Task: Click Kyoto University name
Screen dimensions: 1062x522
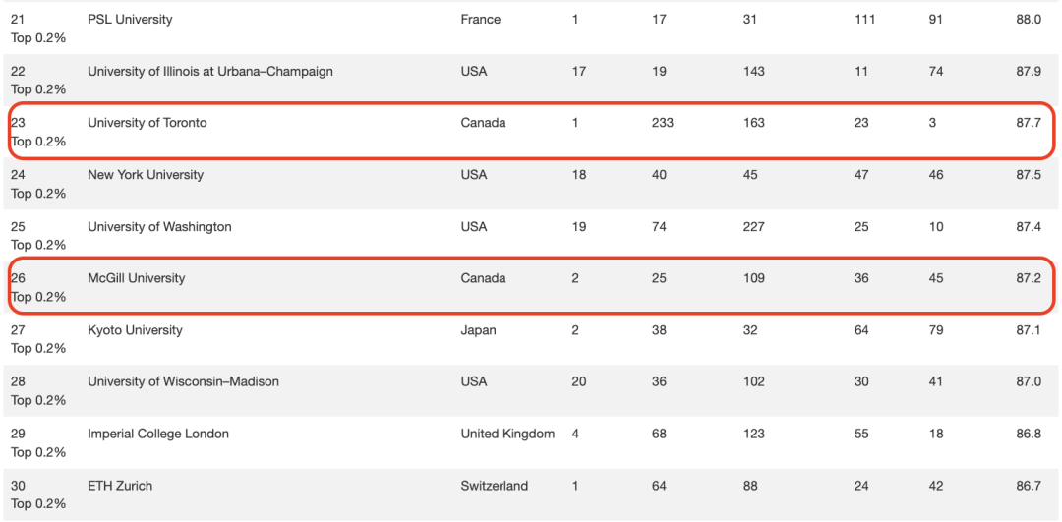Action: tap(135, 330)
